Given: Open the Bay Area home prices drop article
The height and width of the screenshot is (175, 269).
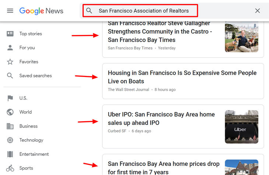Looking at the screenshot, I should coord(164,168).
